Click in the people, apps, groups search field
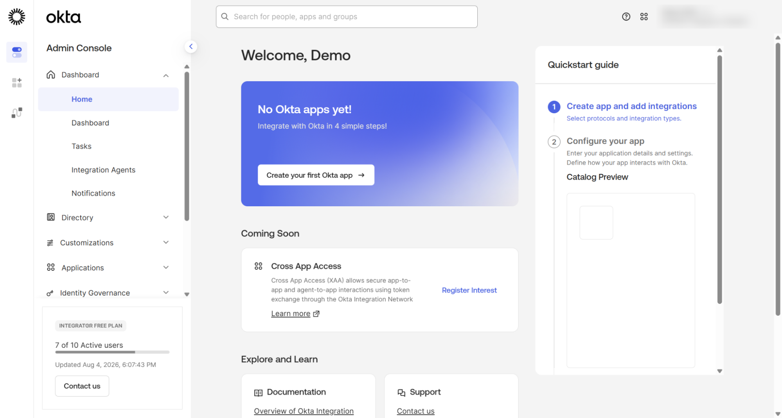782x418 pixels. point(347,16)
